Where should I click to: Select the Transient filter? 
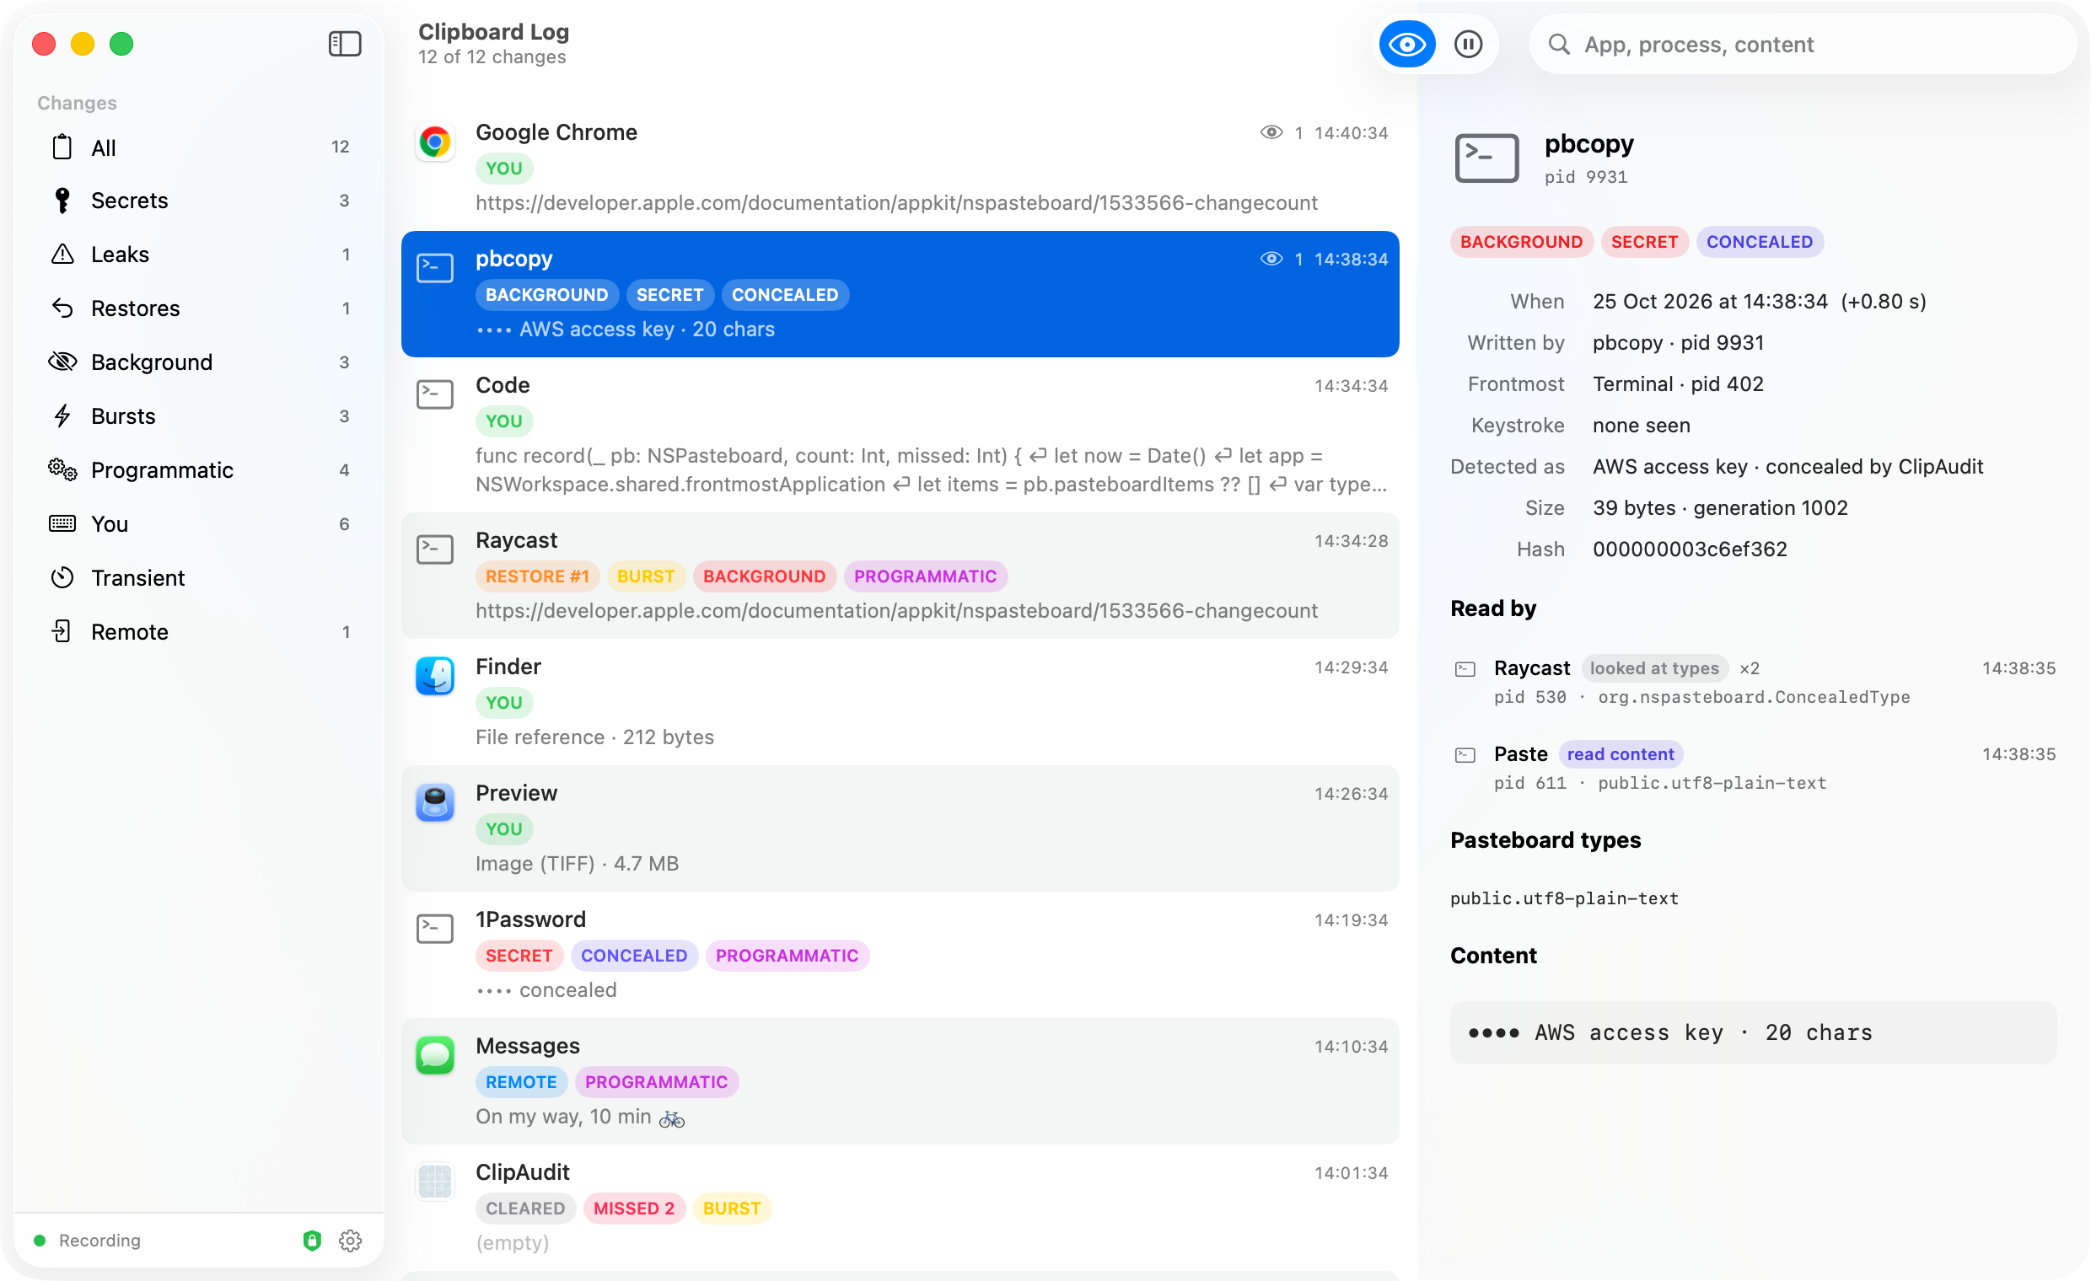click(200, 578)
